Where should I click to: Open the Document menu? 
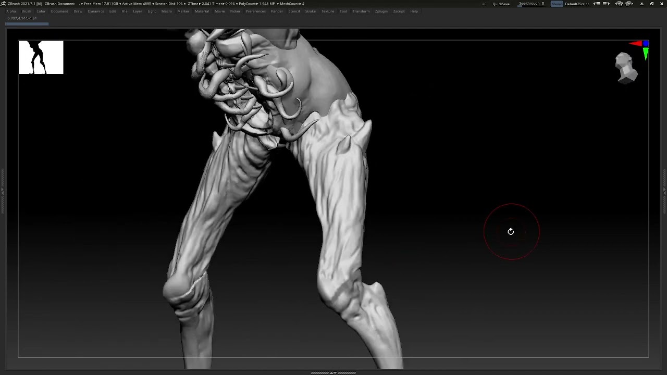(59, 11)
